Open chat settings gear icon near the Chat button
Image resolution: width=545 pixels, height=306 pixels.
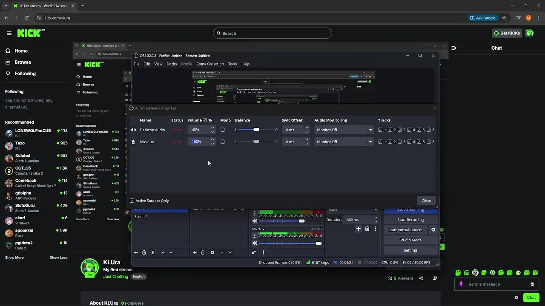[x=516, y=297]
